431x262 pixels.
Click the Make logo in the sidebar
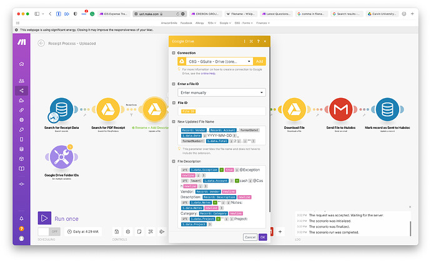[x=21, y=42]
